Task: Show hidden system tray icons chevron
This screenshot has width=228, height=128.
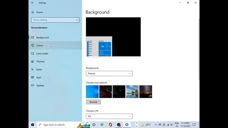Action: click(156, 125)
